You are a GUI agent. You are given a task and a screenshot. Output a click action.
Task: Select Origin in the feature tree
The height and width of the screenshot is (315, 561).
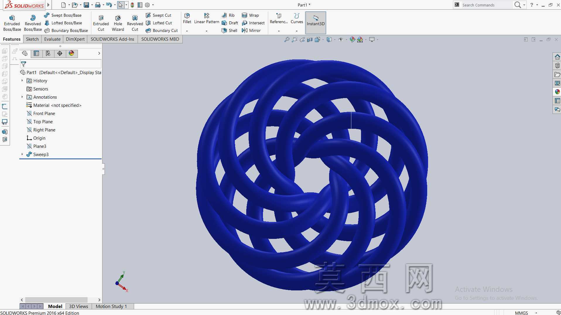point(36,138)
